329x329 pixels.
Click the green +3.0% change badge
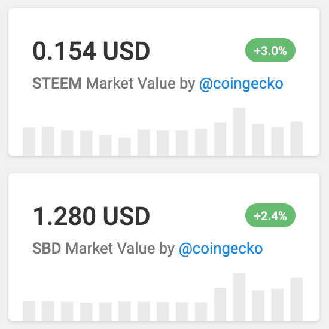coord(270,50)
